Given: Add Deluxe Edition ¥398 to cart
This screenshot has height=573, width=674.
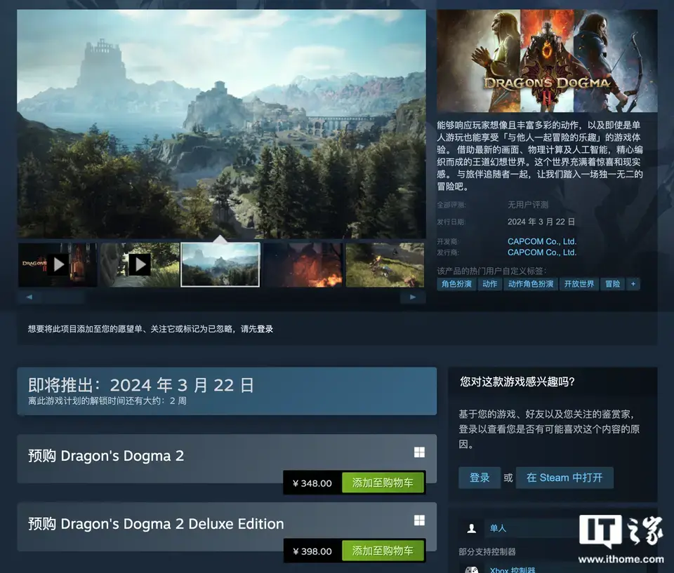Looking at the screenshot, I should click(x=383, y=551).
